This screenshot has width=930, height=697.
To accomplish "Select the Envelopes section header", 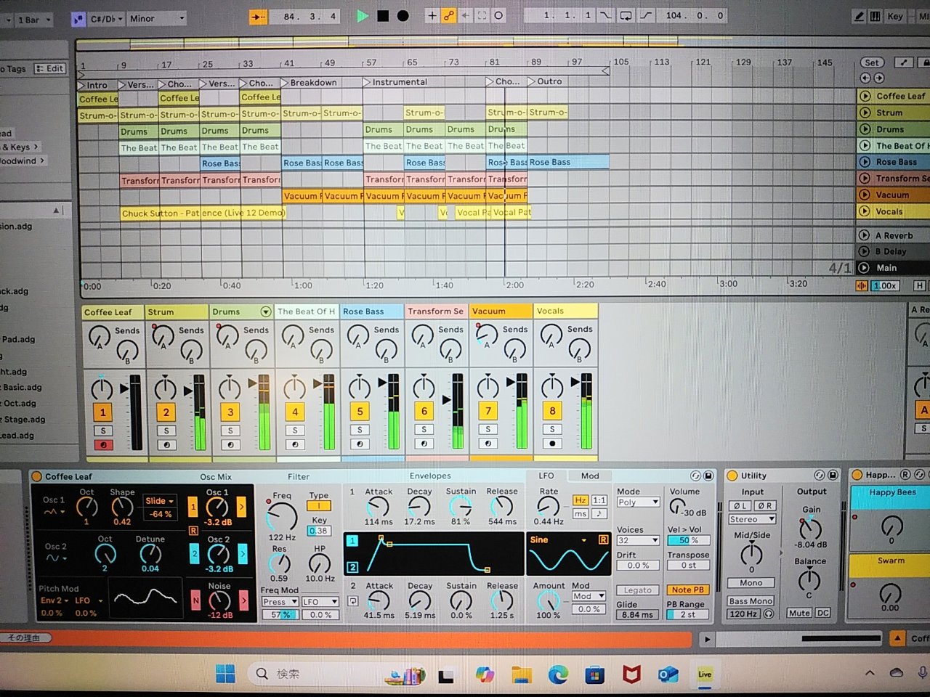I will pos(430,476).
